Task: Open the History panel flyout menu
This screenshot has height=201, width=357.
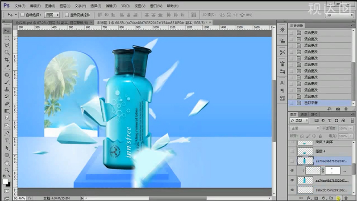Action: pos(353,25)
